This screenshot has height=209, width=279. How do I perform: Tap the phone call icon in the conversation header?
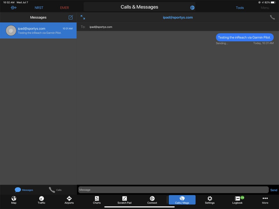click(x=272, y=17)
